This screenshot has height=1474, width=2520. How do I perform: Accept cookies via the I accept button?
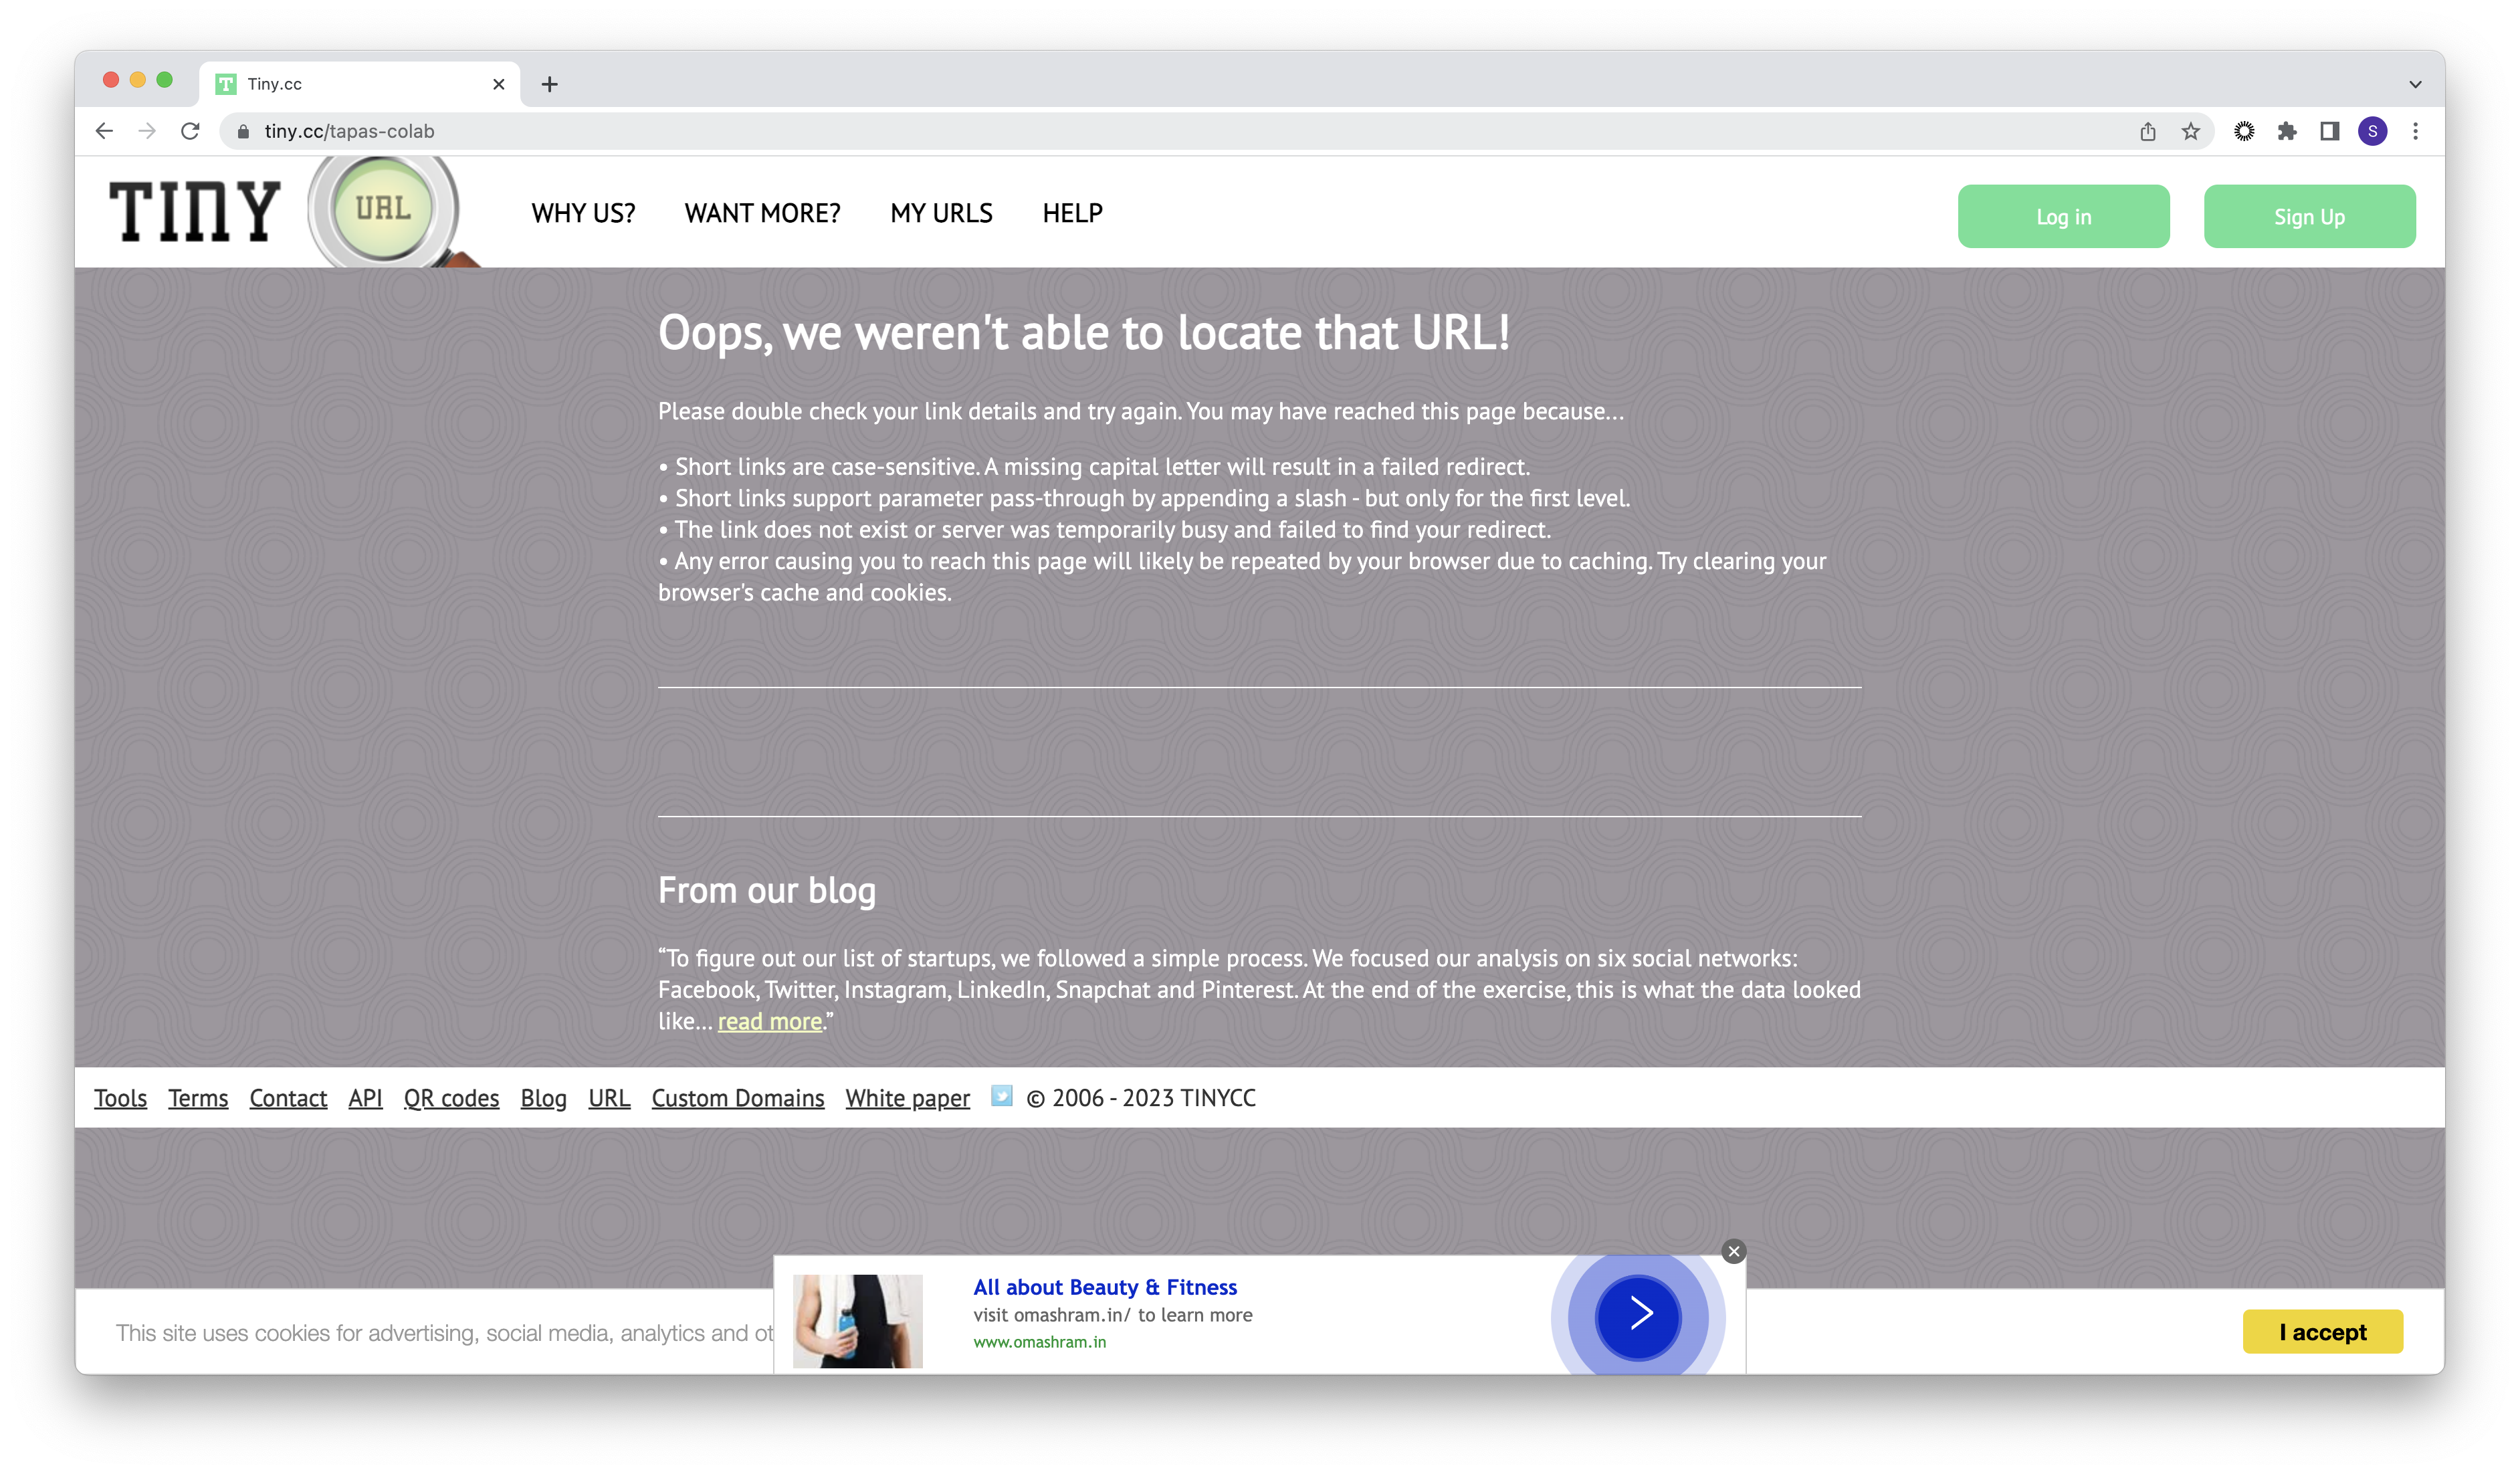coord(2322,1332)
